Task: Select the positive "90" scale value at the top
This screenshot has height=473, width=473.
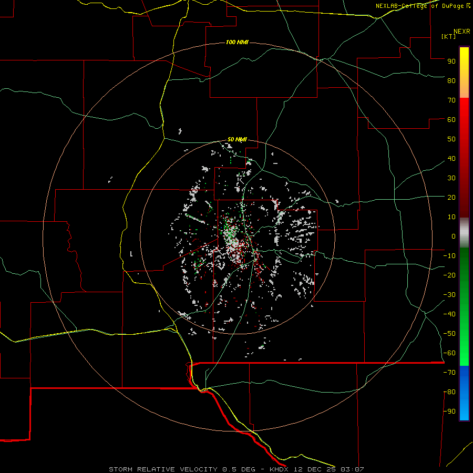Action: [x=451, y=61]
